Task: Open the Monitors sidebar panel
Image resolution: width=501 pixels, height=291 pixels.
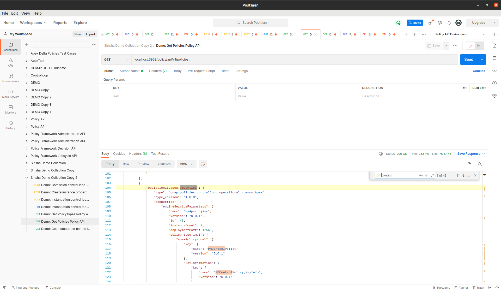Action: (11, 110)
